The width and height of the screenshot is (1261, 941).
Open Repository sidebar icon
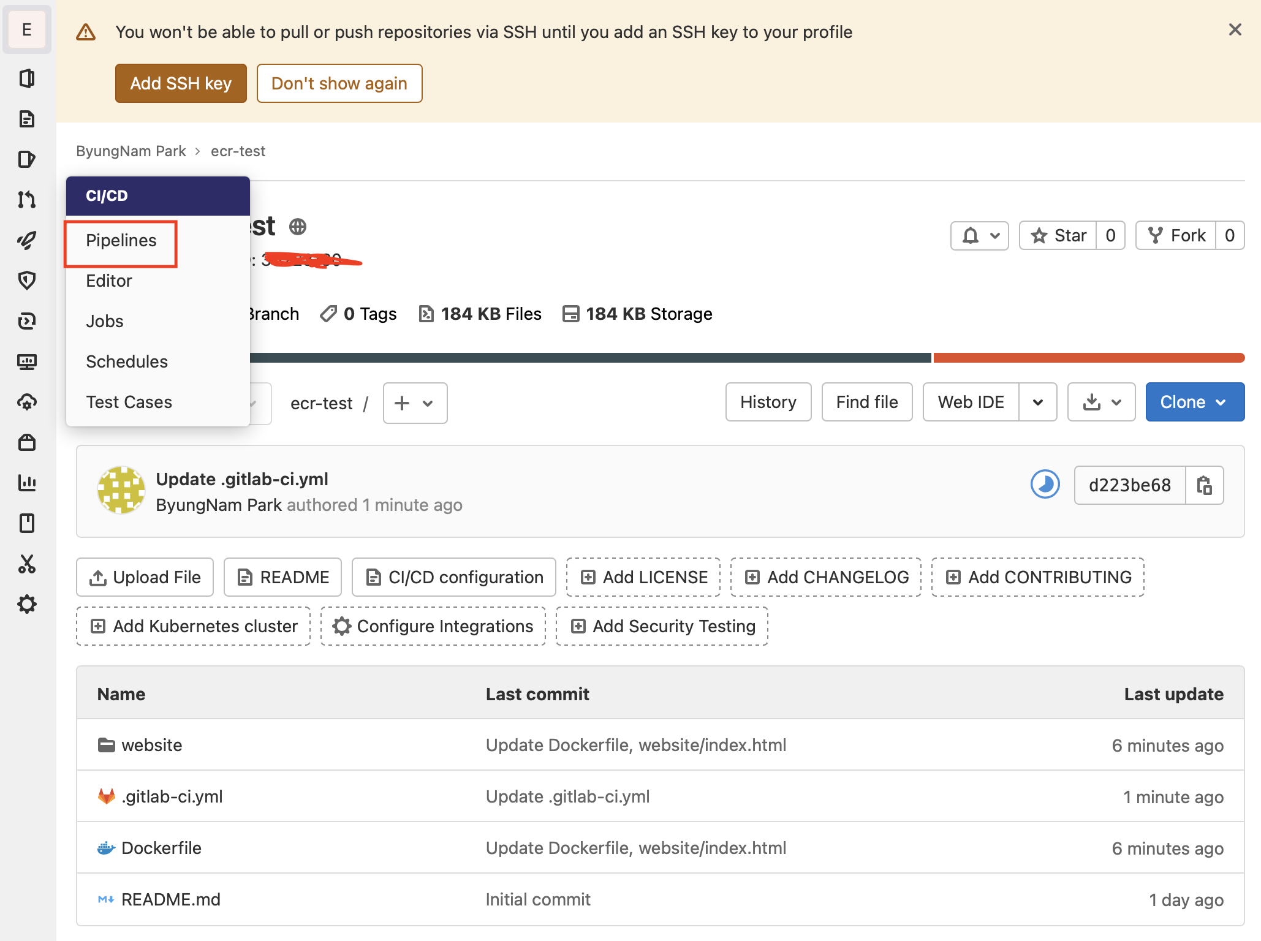[x=27, y=119]
